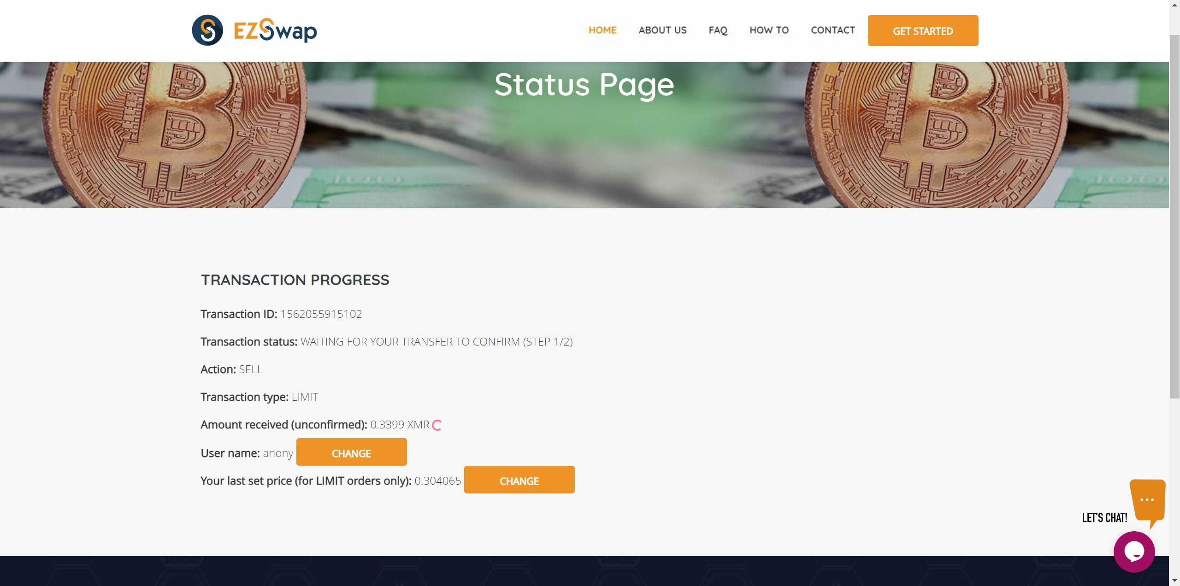Image resolution: width=1180 pixels, height=586 pixels.
Task: Select the HOW TO menu item
Action: (768, 30)
